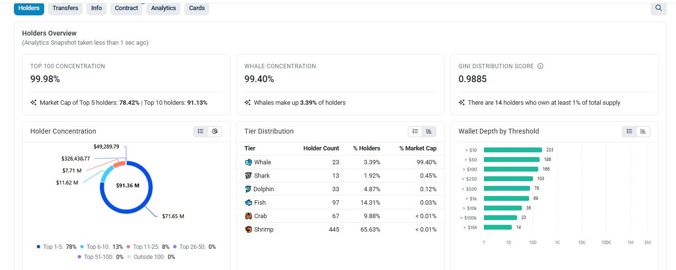The image size is (676, 270).
Task: Click sparkle icon in Whale Concentration card
Action: 247,103
